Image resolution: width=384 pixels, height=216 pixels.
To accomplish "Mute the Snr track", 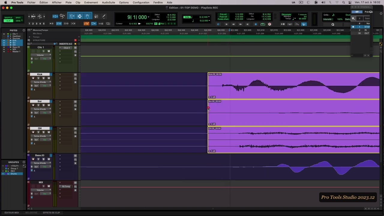I will click(x=49, y=105).
